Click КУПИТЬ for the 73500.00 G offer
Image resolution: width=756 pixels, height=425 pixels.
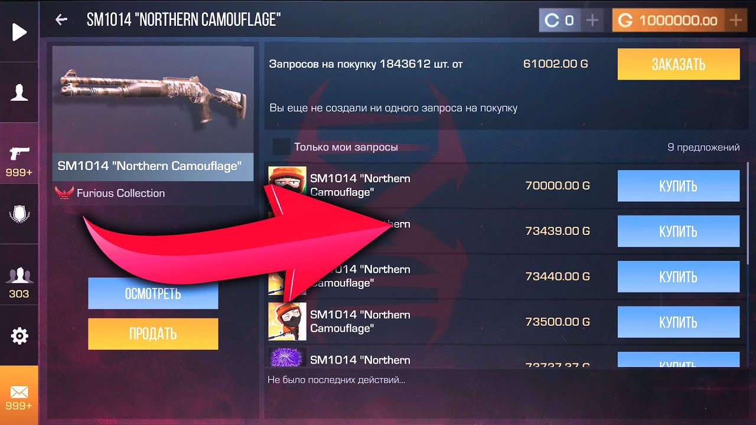[x=679, y=322]
